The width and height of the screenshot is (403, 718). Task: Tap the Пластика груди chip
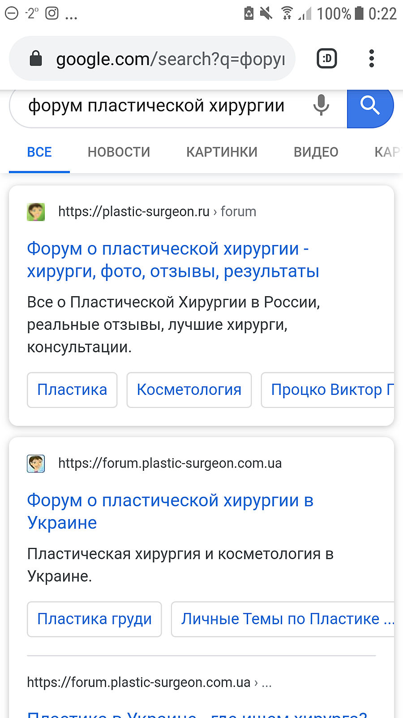tap(94, 619)
